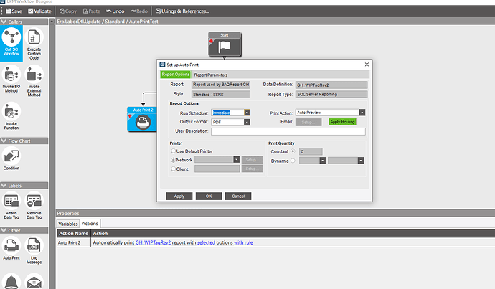The image size is (495, 289).
Task: Open the selected options link
Action: [206, 242]
